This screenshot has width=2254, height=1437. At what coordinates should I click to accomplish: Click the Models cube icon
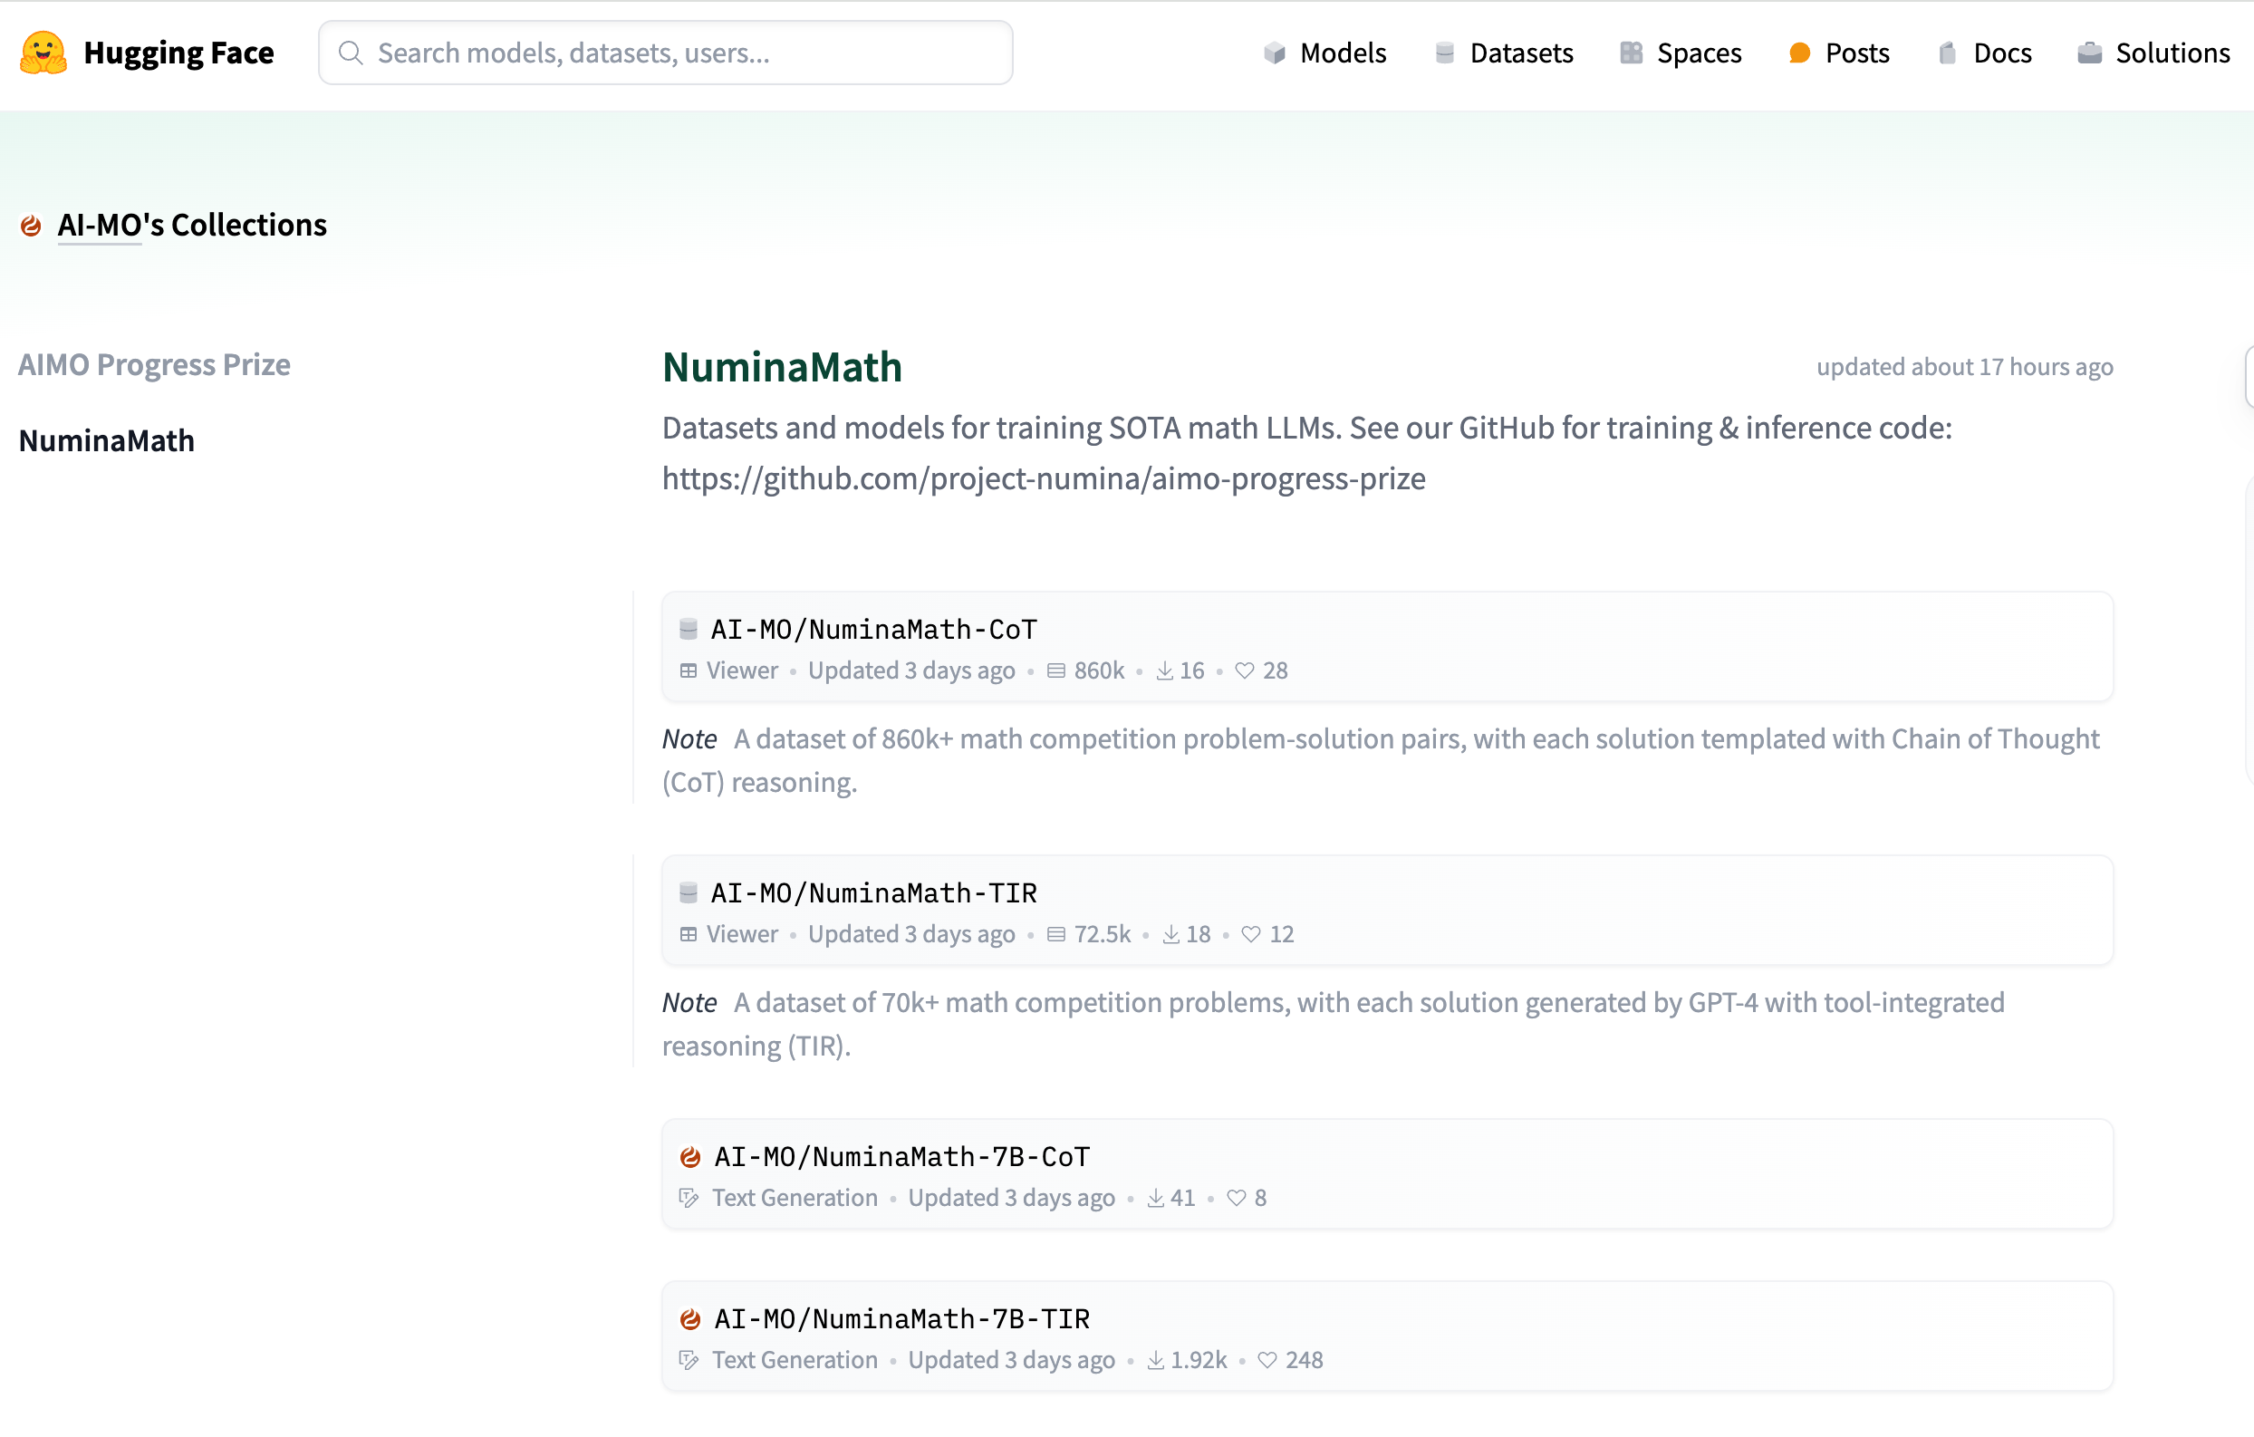[1274, 53]
